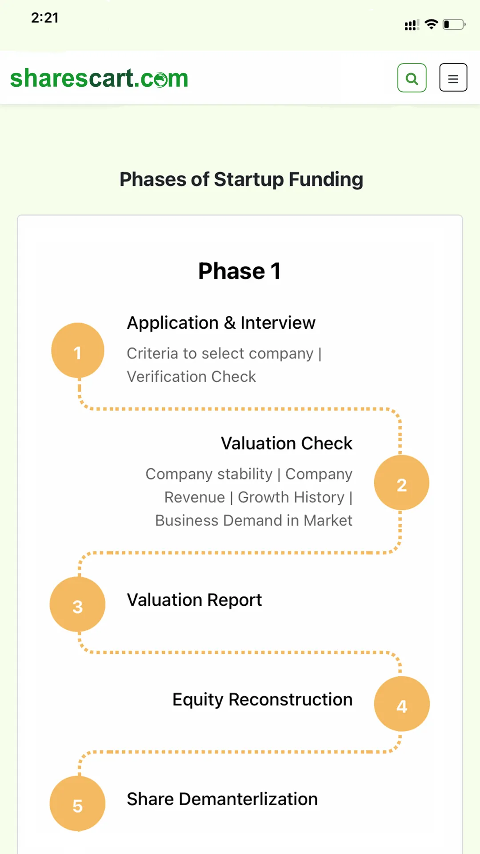
Task: Click the Application & Interview heading
Action: pos(221,323)
